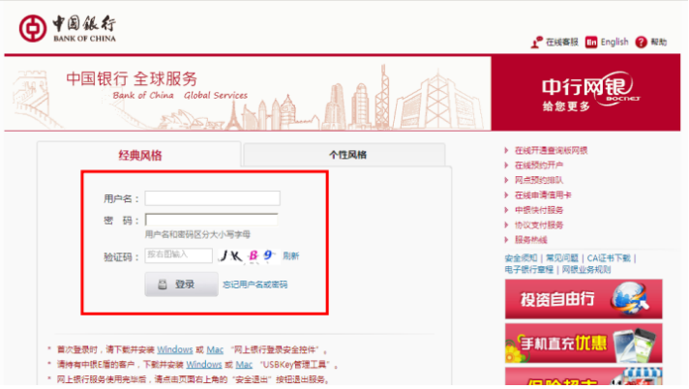Click the English language icon
The height and width of the screenshot is (389, 689).
point(591,43)
